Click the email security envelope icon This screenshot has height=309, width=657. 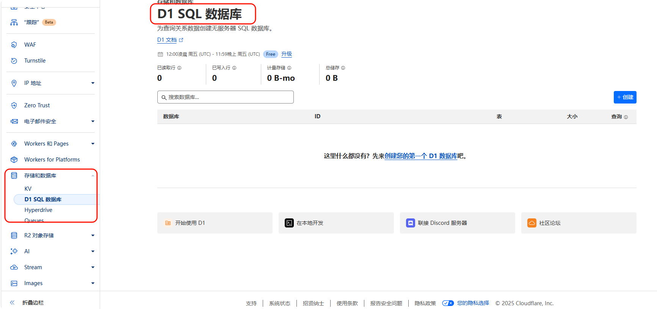click(14, 121)
